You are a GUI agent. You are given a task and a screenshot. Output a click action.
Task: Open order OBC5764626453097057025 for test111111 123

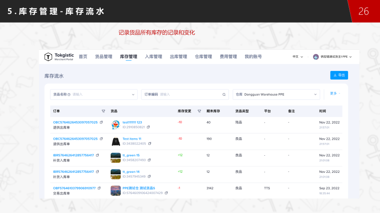pyautogui.click(x=75, y=123)
